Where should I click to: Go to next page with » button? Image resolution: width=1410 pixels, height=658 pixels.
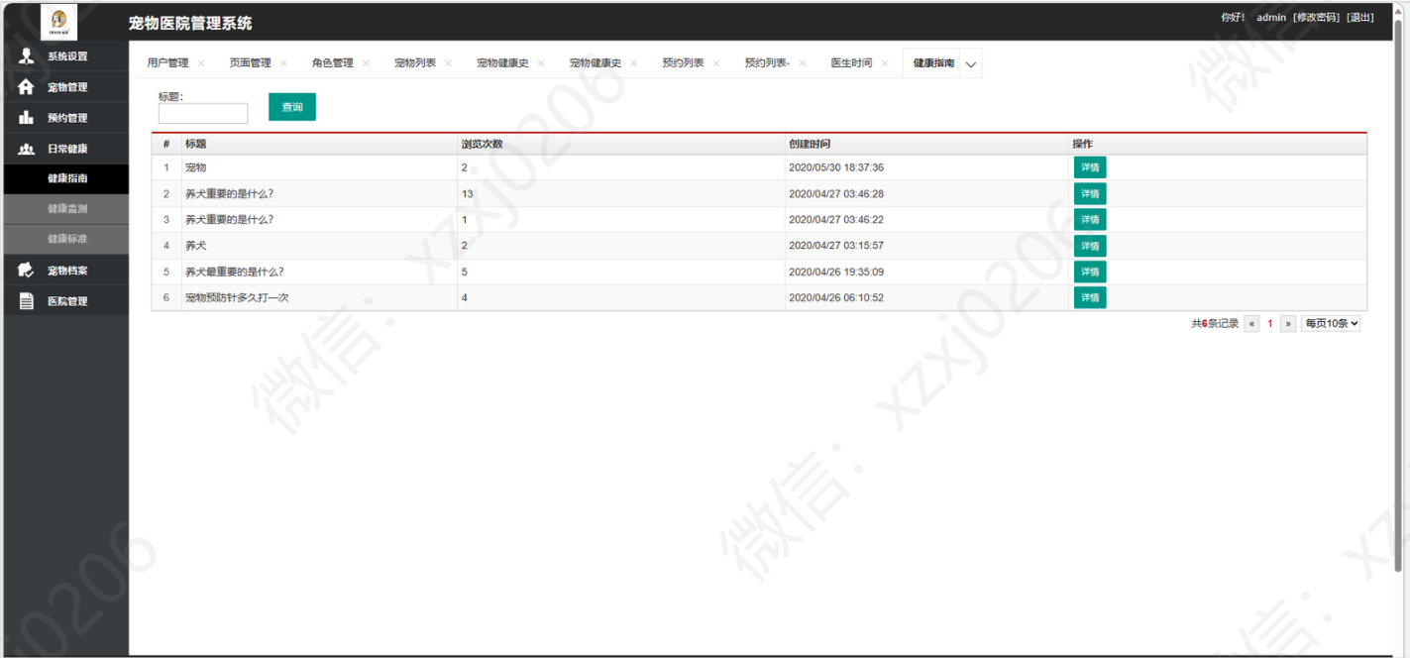click(x=1288, y=324)
